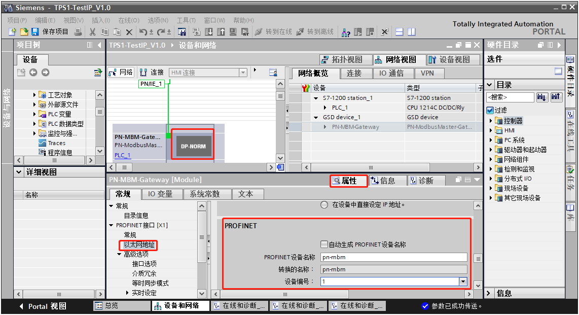Open 总览 overview in bottom bar
This screenshot has width=579, height=315.
click(122, 305)
